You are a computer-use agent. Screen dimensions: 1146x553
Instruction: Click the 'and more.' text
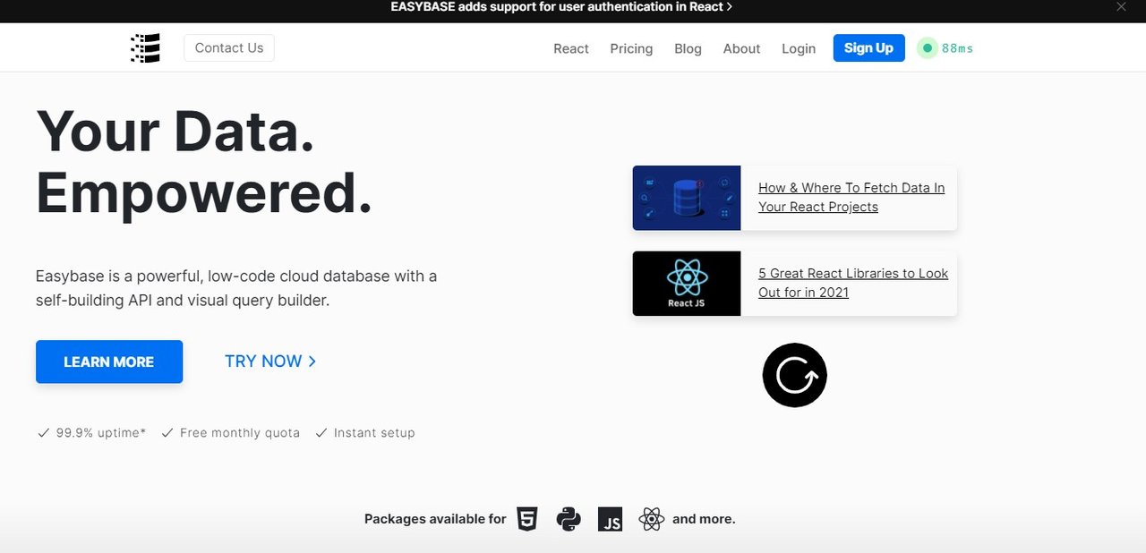704,519
